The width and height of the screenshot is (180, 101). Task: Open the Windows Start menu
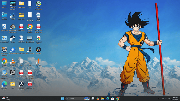[63, 99]
